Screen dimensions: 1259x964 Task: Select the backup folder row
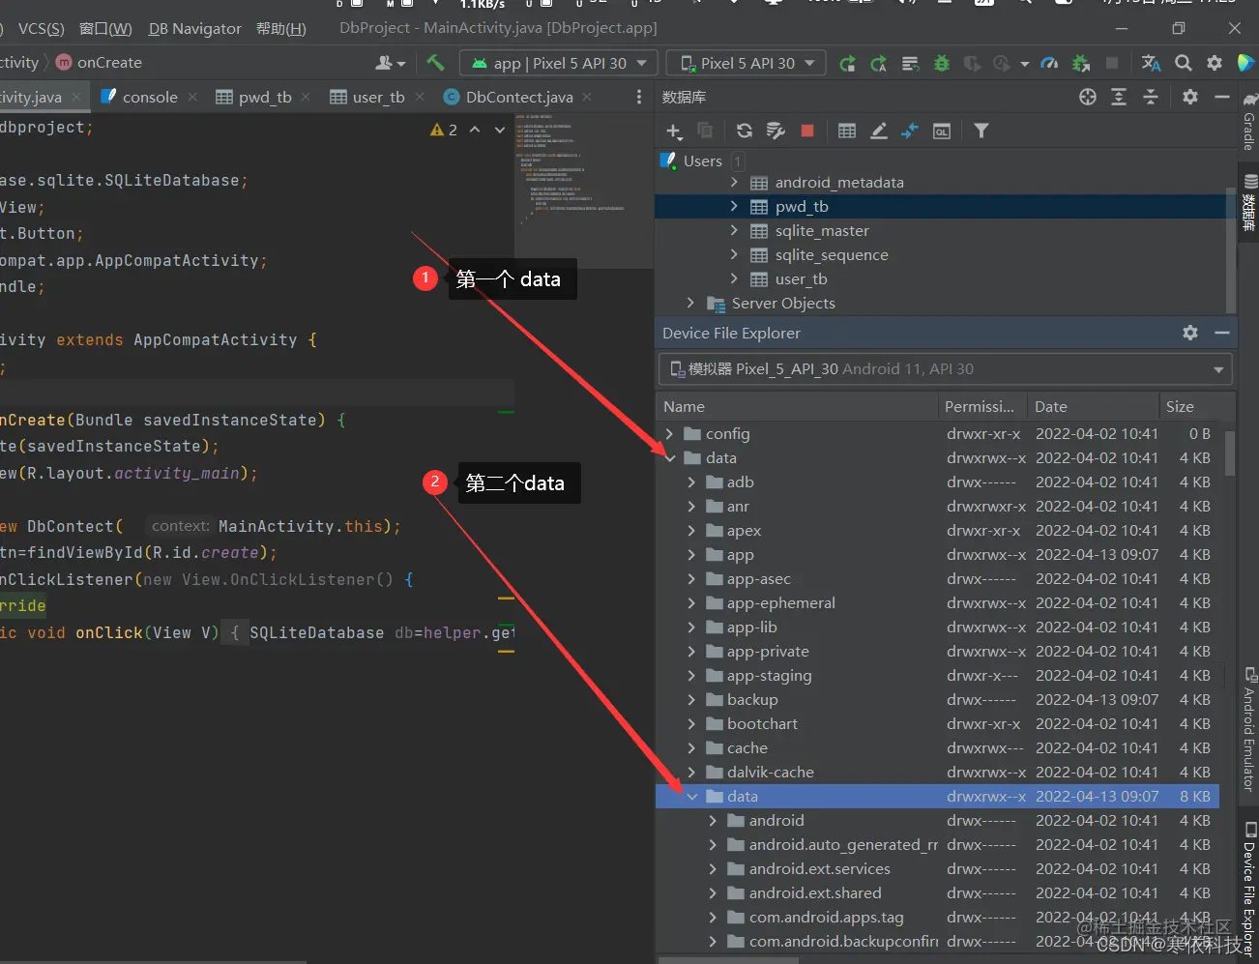point(938,699)
